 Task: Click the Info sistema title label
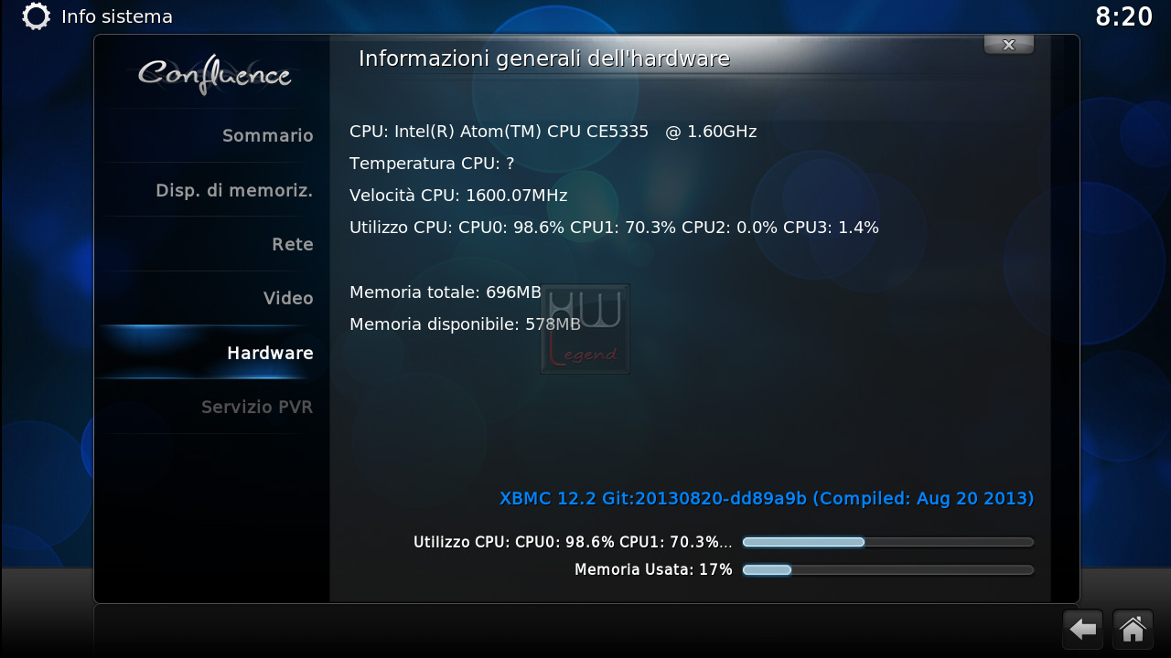click(116, 16)
